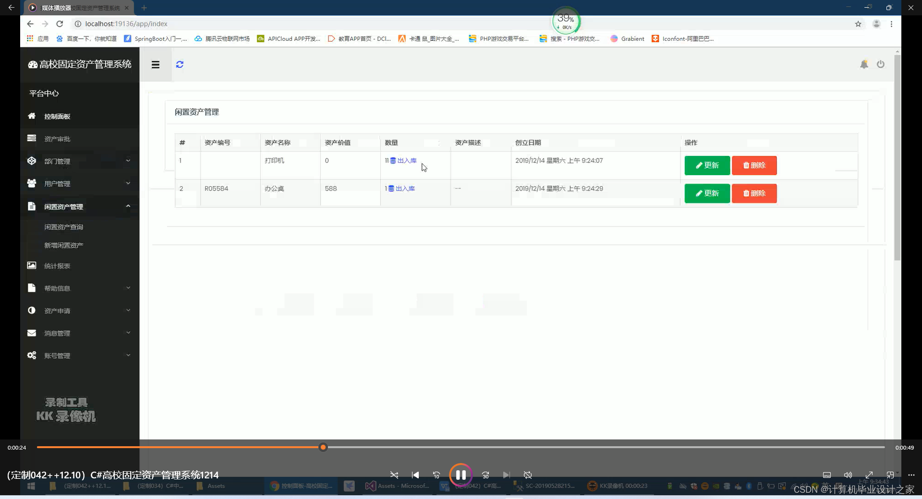
Task: Open the Iconfont-阿里巴巴 bookmark
Action: pos(682,39)
